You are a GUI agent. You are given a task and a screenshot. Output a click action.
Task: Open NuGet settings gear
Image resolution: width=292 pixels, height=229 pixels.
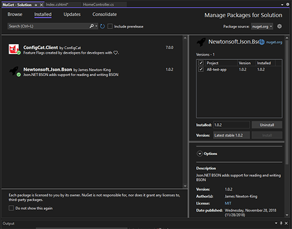click(x=279, y=26)
